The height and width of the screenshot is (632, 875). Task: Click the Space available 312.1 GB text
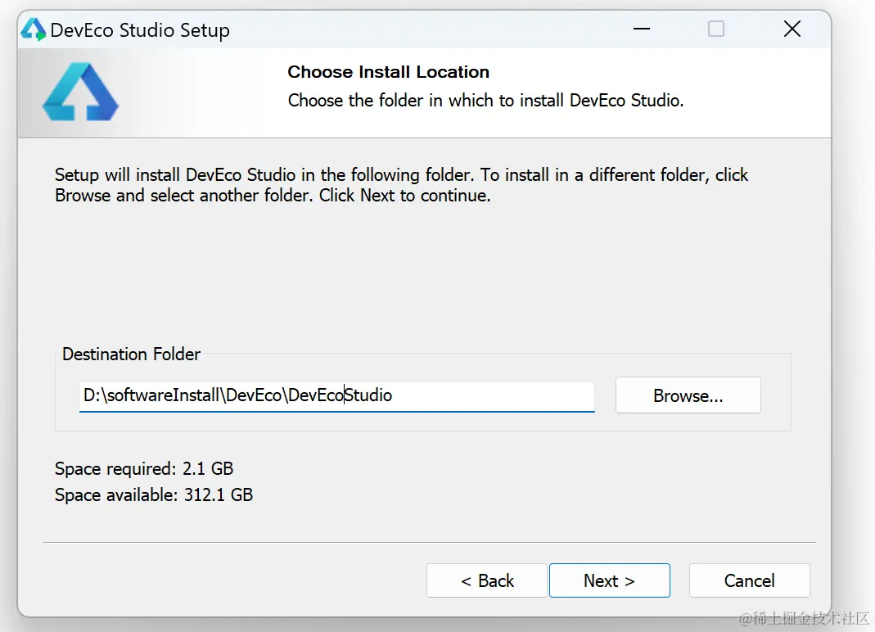click(x=154, y=495)
